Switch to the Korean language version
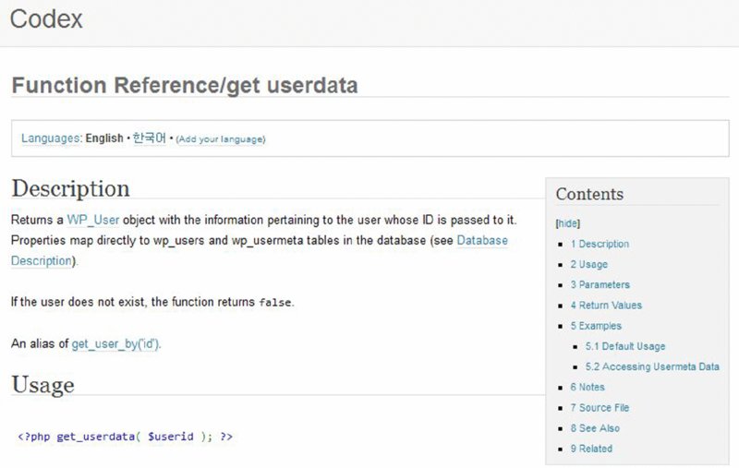The width and height of the screenshot is (739, 468). [149, 138]
